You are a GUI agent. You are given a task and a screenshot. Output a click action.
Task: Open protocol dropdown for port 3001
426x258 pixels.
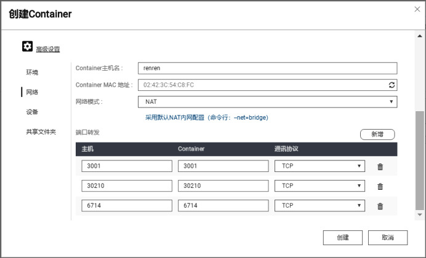click(319, 166)
